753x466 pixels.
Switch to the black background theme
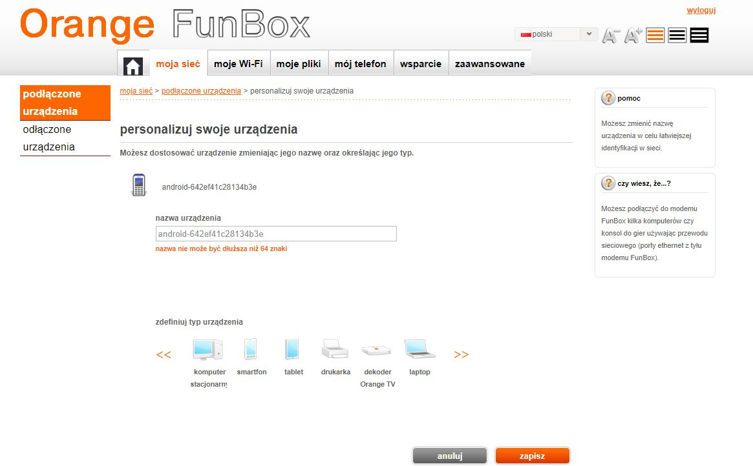[x=699, y=35]
